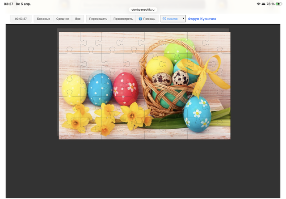Open the Форум Кузнечик link
Screen dimensions: 286x199
click(202, 19)
